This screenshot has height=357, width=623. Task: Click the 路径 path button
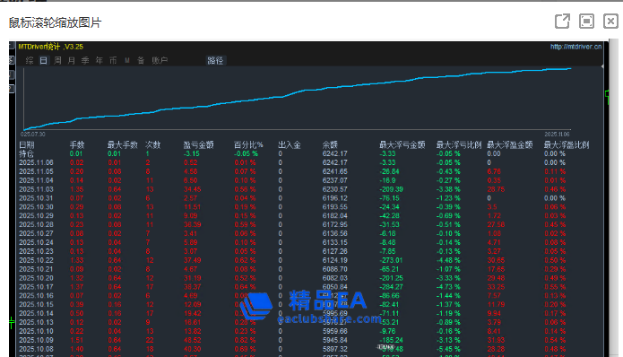click(x=215, y=60)
